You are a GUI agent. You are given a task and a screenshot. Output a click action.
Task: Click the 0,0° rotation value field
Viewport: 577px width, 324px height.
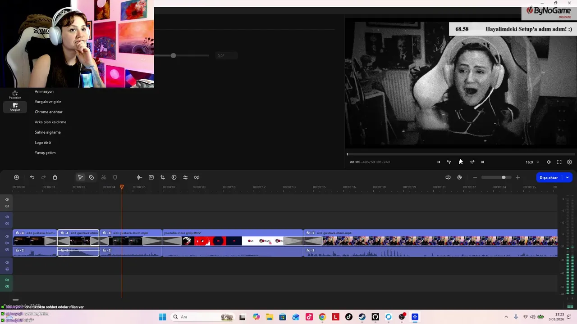tap(225, 56)
